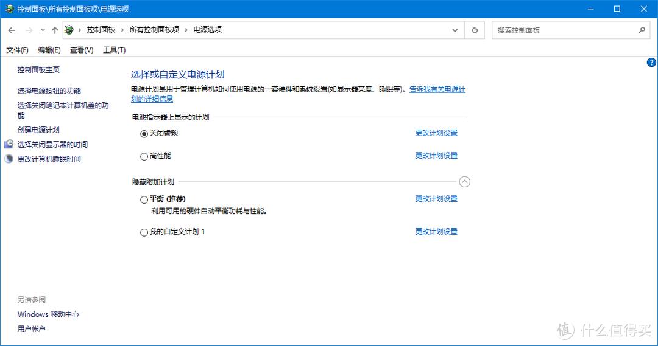The image size is (658, 346).
Task: Click the forward navigation arrow
Action: click(29, 30)
